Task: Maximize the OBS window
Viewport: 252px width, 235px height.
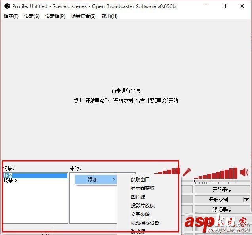Action: coord(224,6)
